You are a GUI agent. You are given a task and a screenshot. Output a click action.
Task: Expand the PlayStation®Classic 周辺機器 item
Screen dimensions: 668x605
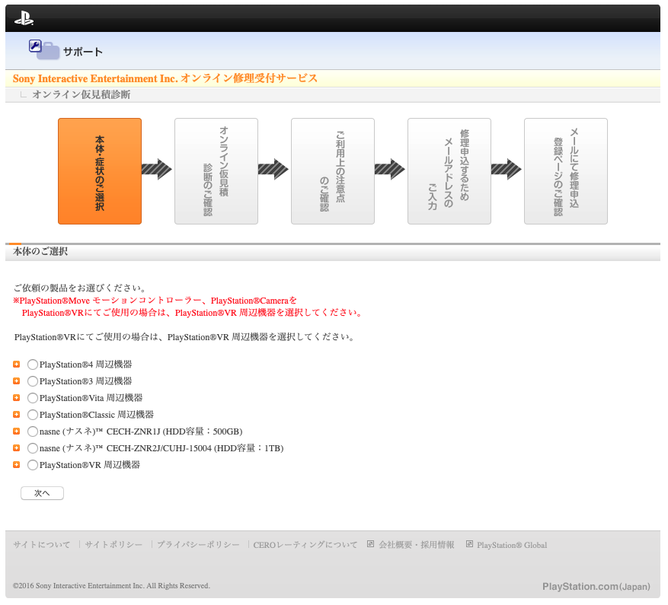pyautogui.click(x=17, y=415)
